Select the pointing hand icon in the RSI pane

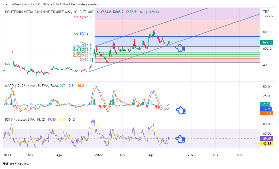(180, 139)
